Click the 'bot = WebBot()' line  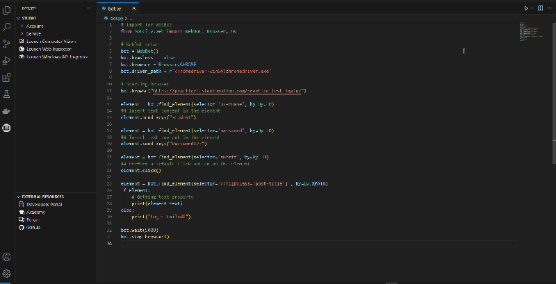click(140, 51)
